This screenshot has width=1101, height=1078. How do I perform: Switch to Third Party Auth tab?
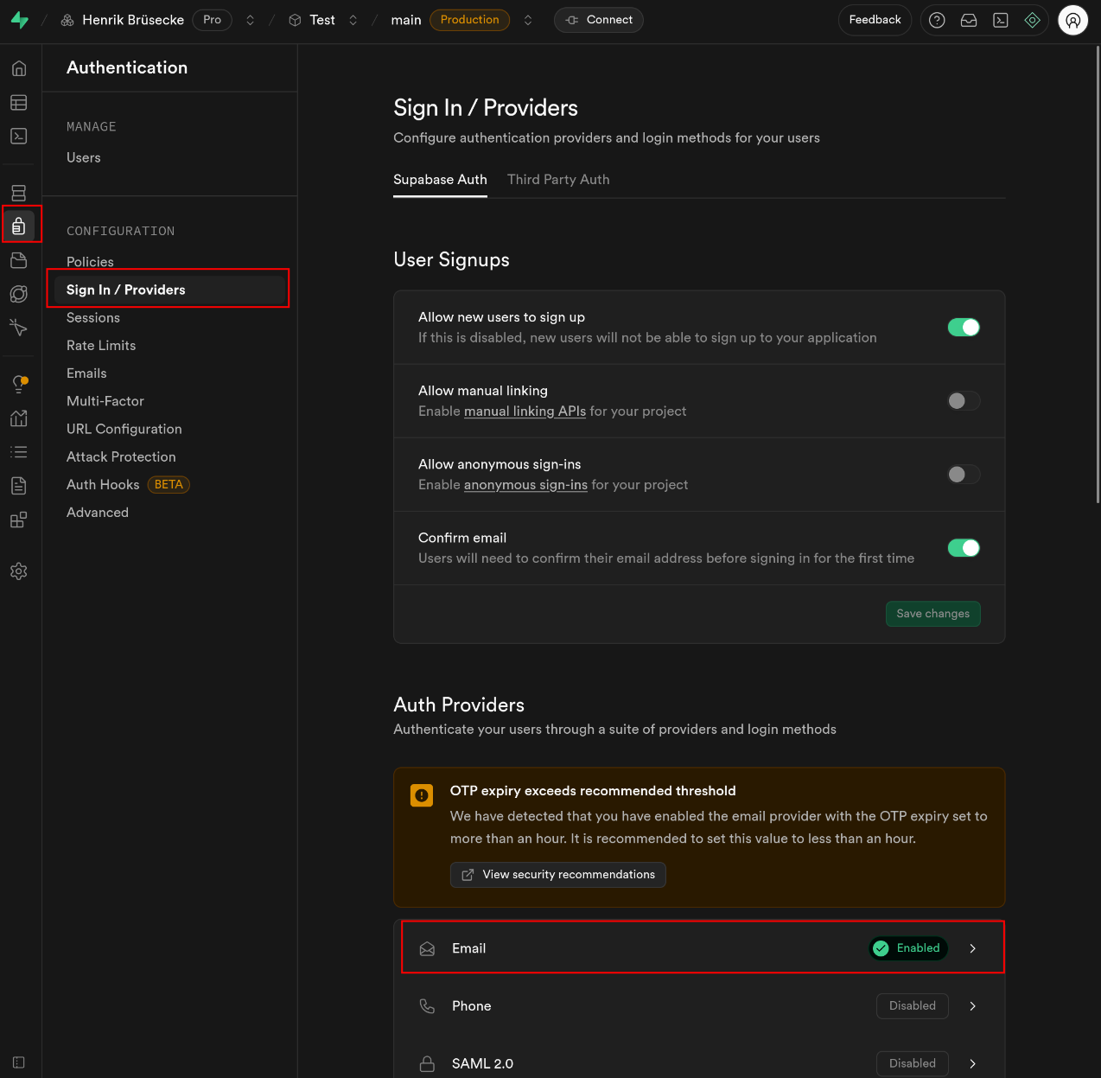558,180
